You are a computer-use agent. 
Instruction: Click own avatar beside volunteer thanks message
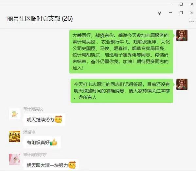[182, 35]
